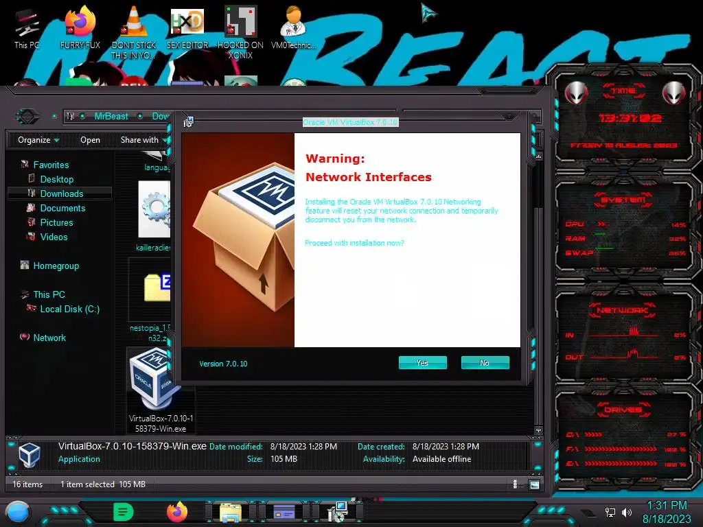703x527 pixels.
Task: Open VM0Technic desktop shortcut
Action: click(293, 27)
